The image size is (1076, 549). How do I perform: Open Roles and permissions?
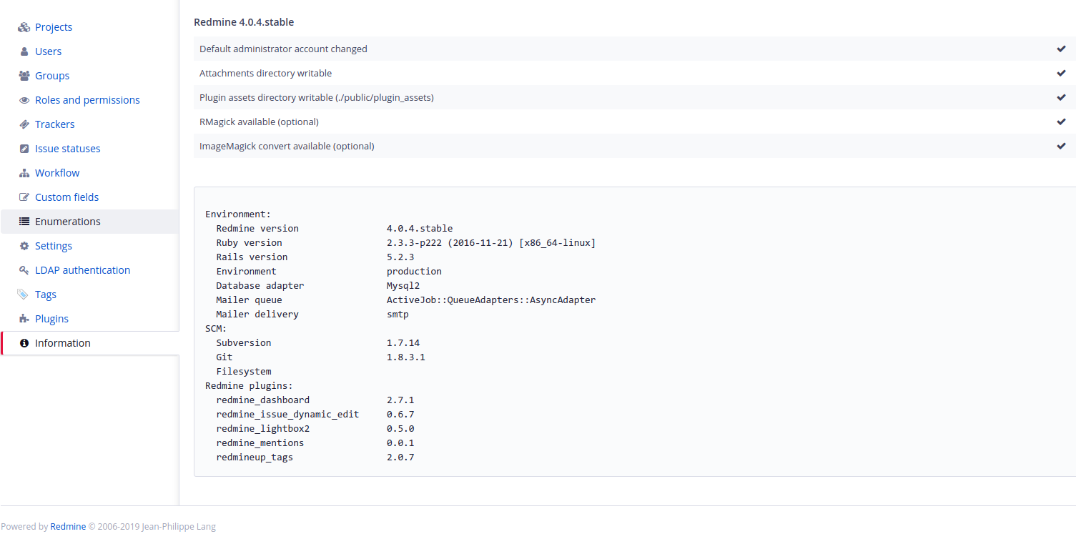pos(87,100)
